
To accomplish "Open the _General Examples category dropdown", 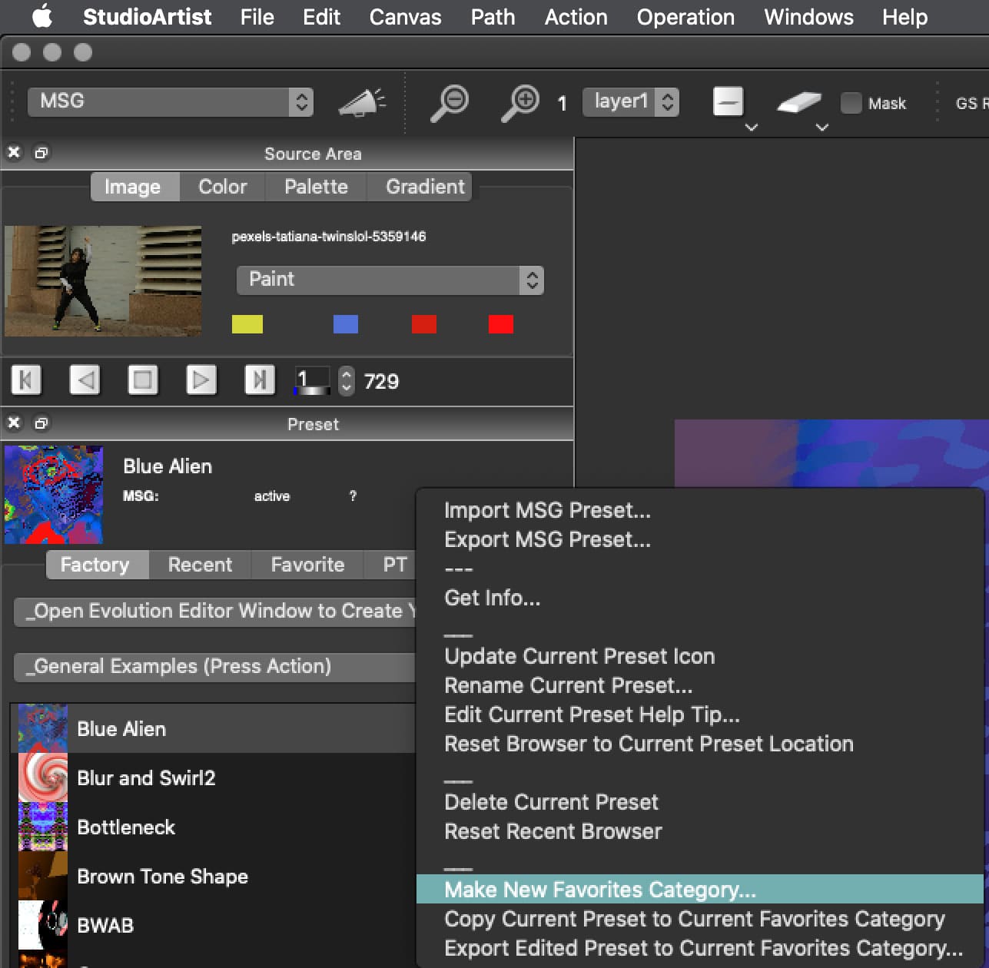I will click(215, 666).
